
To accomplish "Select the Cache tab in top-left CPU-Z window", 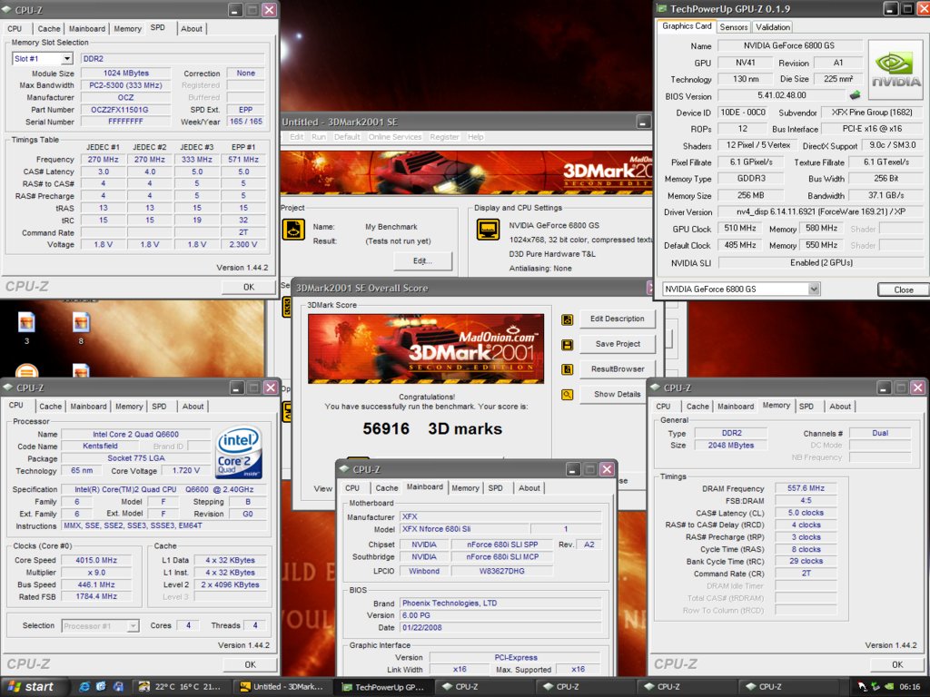I will 49,28.
